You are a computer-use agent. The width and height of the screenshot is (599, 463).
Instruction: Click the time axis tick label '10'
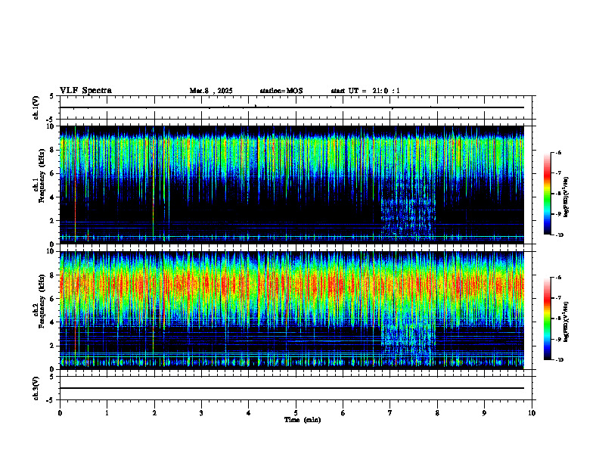point(532,413)
